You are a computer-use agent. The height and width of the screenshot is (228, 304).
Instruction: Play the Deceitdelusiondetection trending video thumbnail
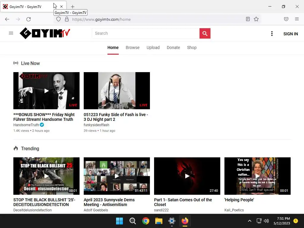[46, 176]
